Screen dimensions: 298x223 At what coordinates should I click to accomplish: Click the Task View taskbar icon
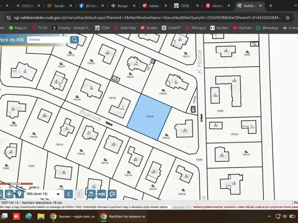(4, 216)
